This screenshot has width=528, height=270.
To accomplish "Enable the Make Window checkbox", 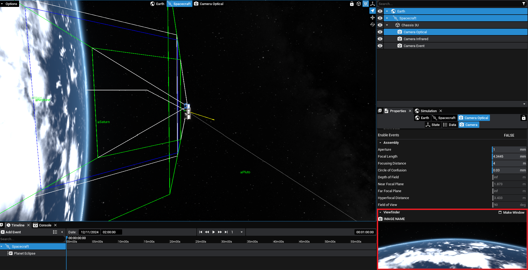I will coord(500,212).
